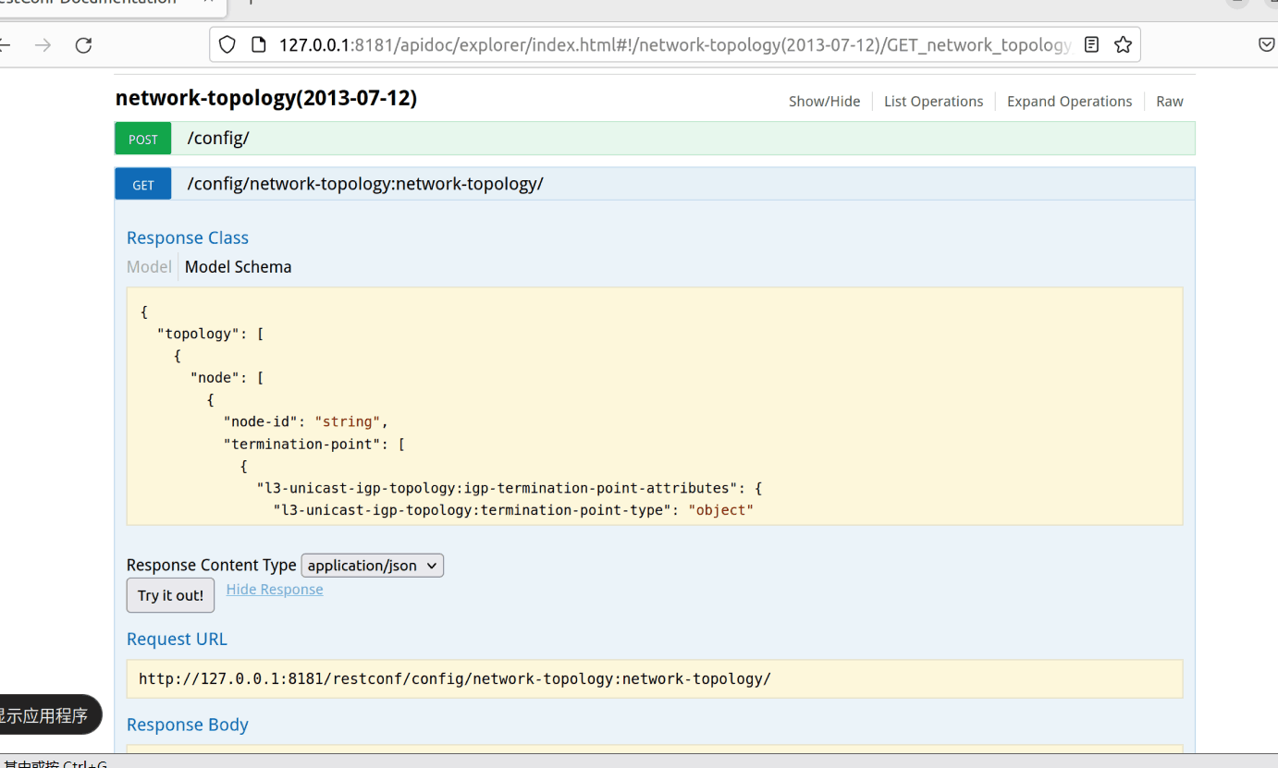
Task: Click the browser address bar URL
Action: (x=675, y=44)
